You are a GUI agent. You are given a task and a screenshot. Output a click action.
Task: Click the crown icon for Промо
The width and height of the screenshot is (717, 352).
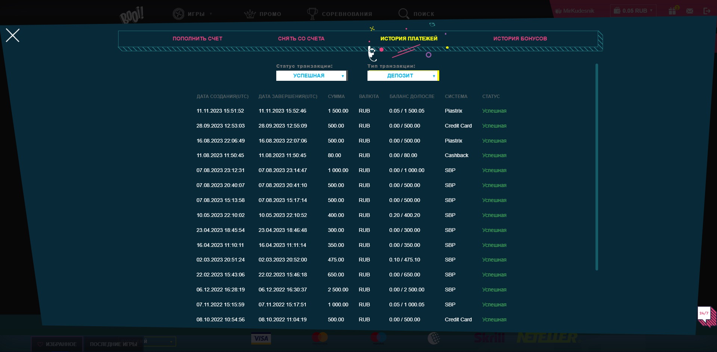click(x=250, y=14)
